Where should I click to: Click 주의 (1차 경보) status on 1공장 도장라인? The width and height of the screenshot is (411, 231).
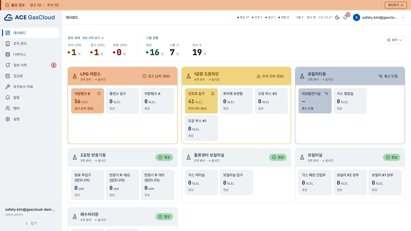tap(270, 76)
